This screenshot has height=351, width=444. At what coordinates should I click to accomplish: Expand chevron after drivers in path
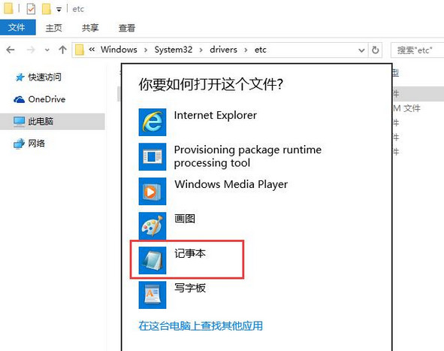point(246,50)
